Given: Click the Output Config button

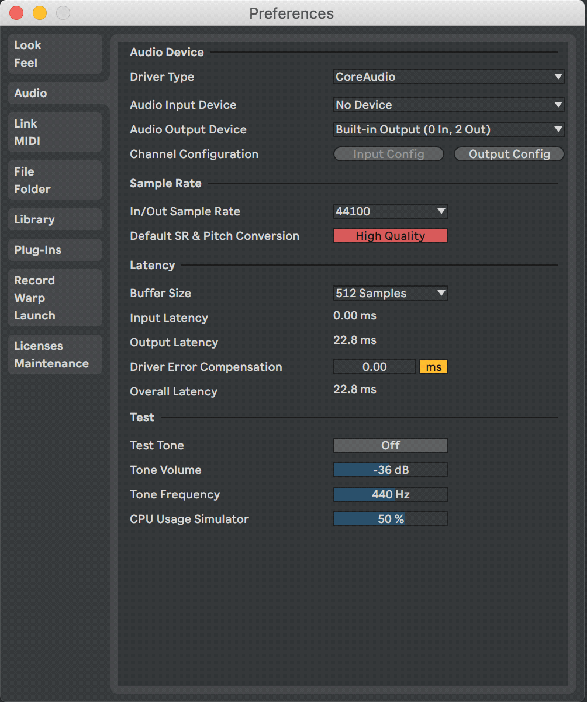Looking at the screenshot, I should pos(509,154).
